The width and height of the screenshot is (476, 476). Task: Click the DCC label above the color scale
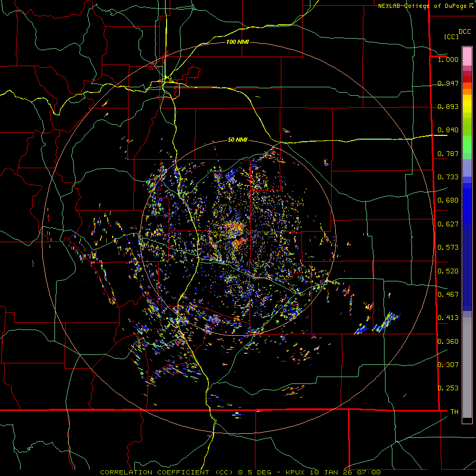465,32
